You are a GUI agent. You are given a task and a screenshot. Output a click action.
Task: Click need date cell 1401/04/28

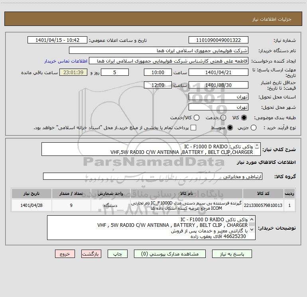31,205
